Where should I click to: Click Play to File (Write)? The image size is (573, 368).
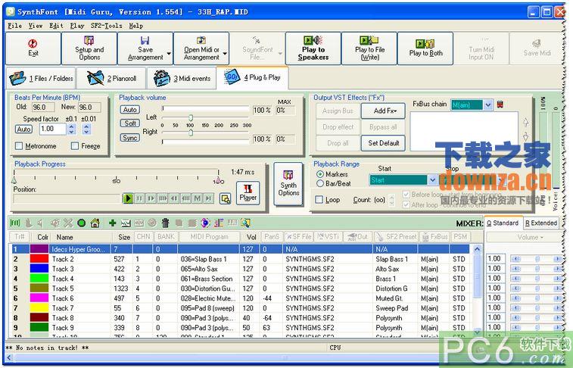pyautogui.click(x=369, y=48)
